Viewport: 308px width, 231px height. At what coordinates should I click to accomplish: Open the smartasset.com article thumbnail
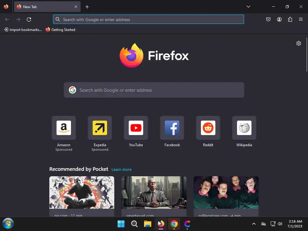[154, 192]
